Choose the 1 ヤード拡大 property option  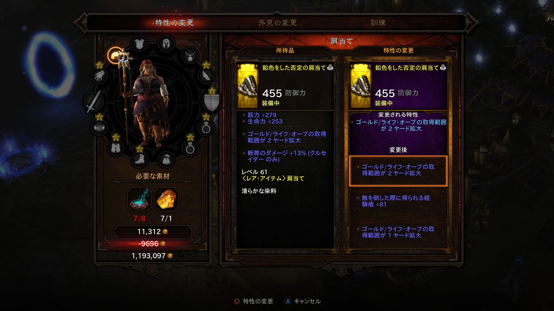point(398,232)
